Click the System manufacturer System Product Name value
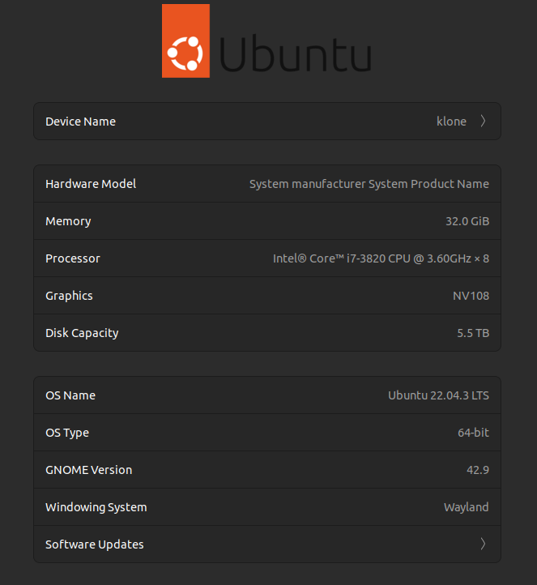 click(369, 184)
